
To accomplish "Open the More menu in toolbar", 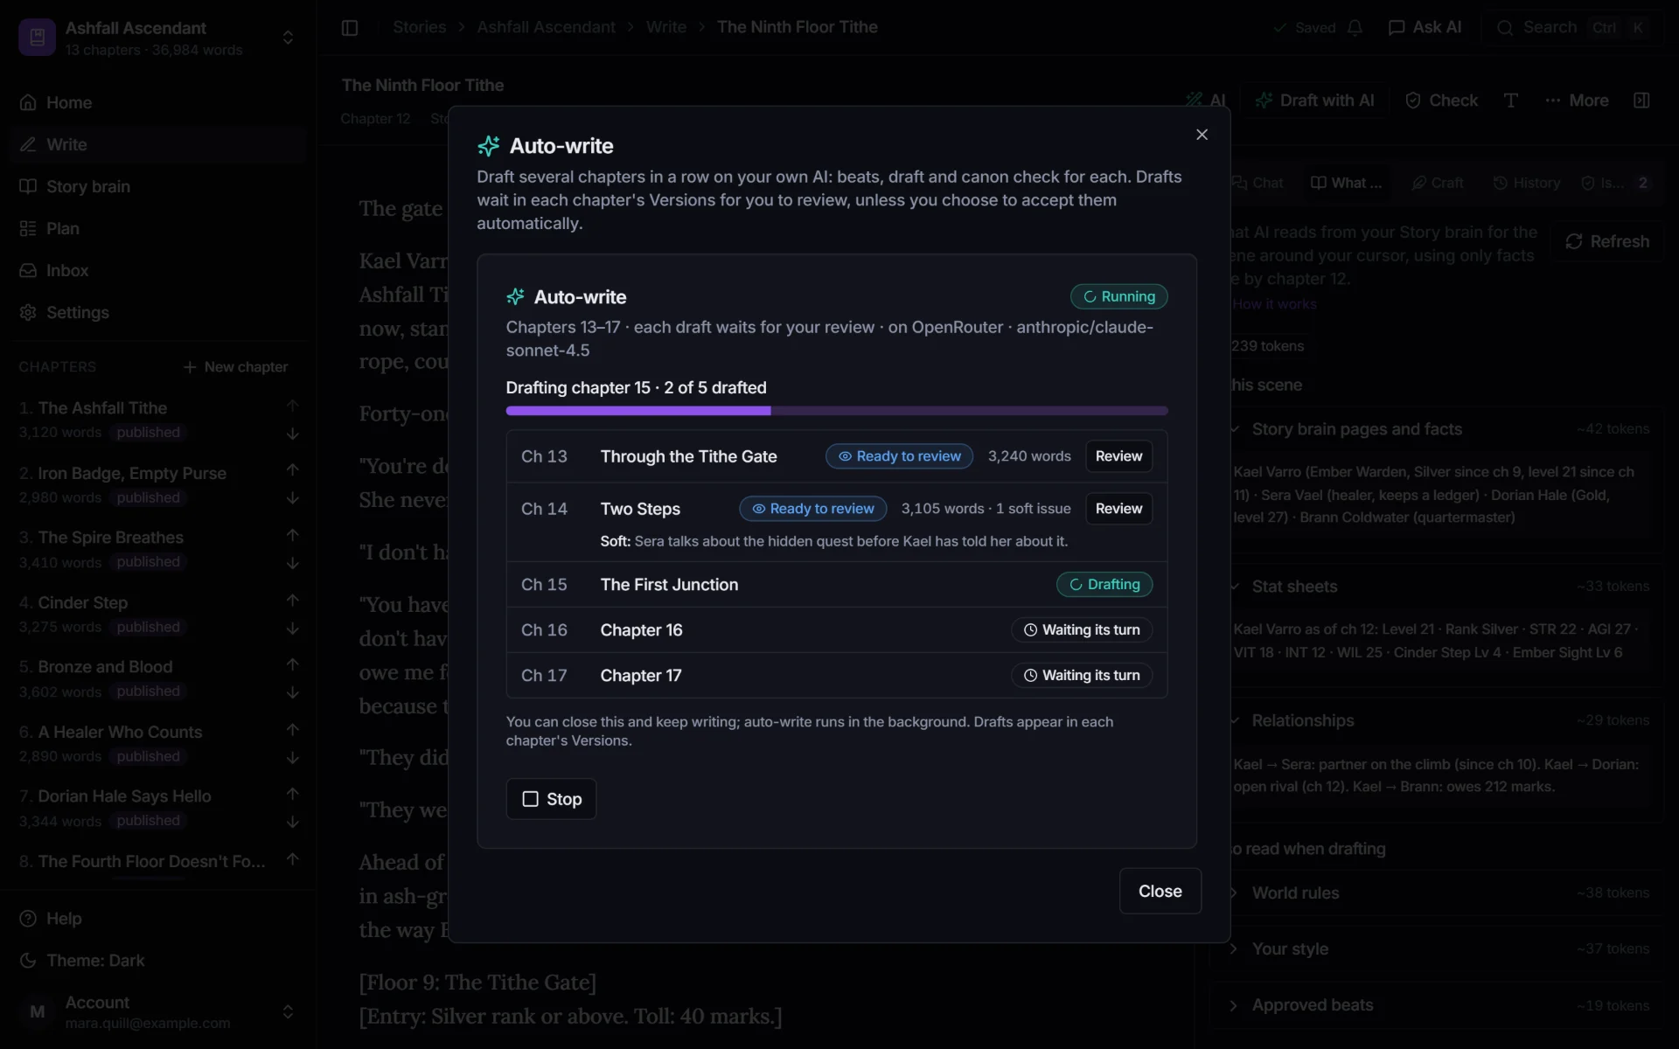I will 1577,101.
